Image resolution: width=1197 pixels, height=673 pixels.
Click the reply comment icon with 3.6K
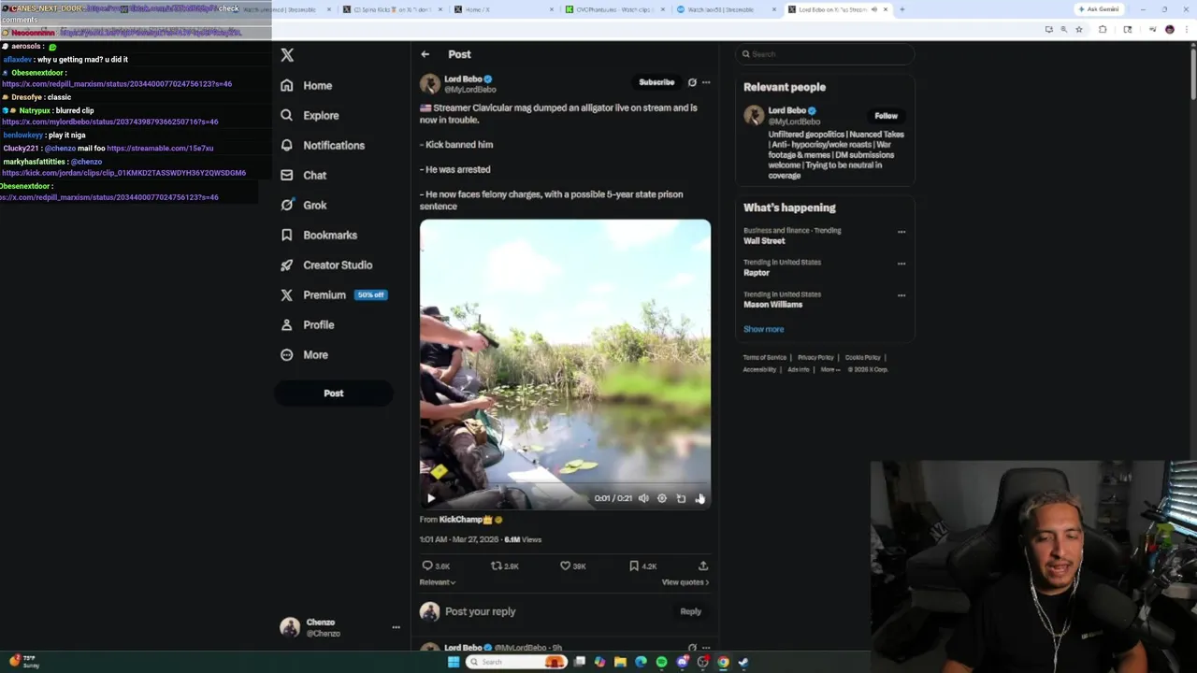(436, 566)
